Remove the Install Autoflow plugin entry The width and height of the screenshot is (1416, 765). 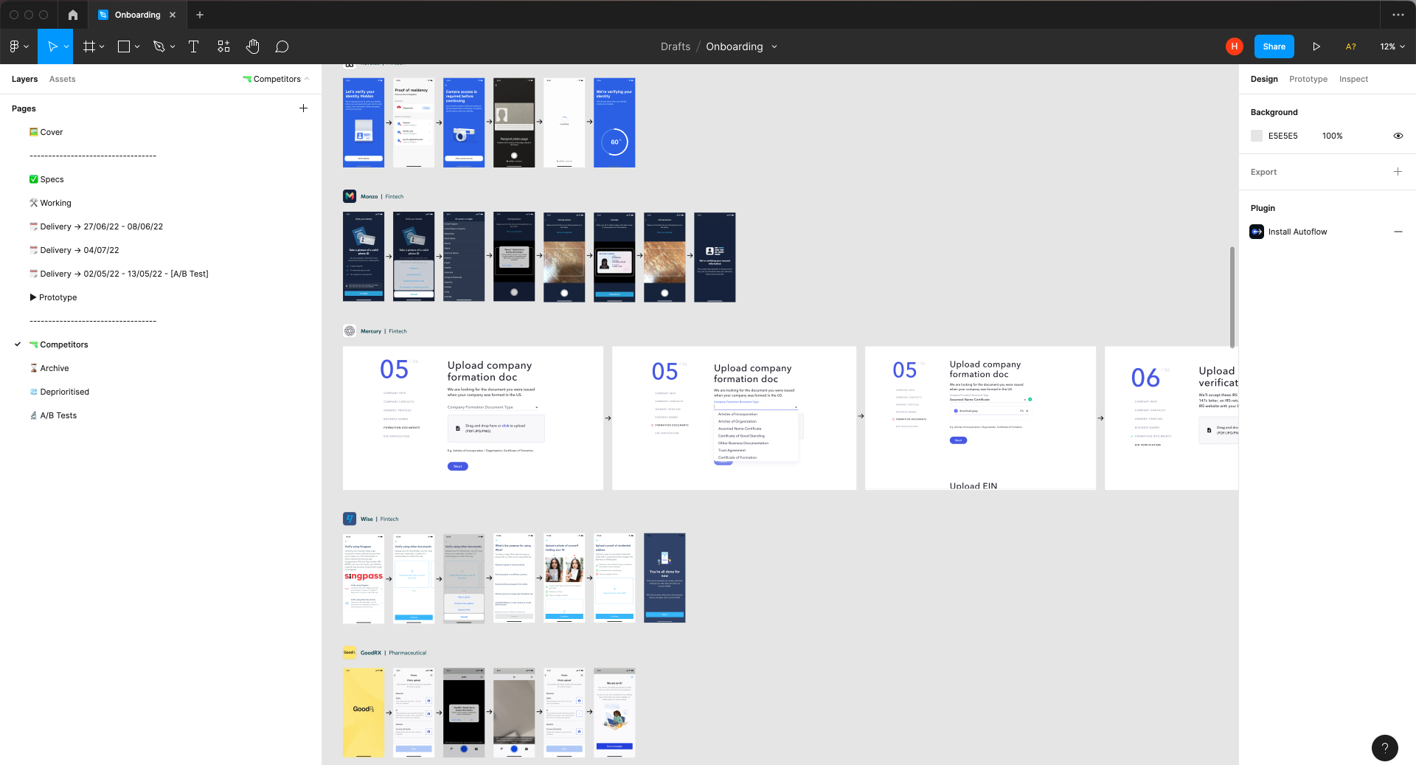click(1398, 232)
